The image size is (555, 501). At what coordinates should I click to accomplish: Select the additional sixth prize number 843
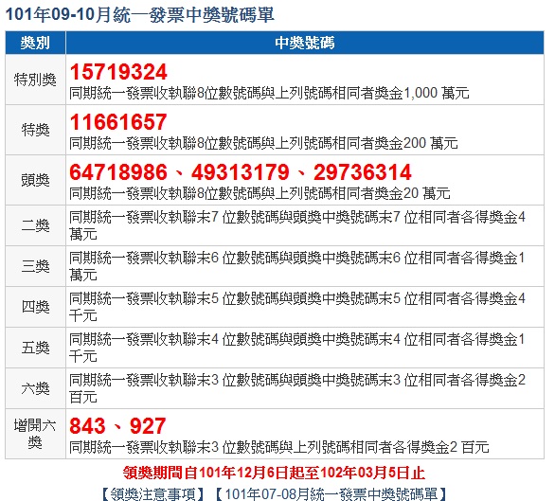coord(87,426)
